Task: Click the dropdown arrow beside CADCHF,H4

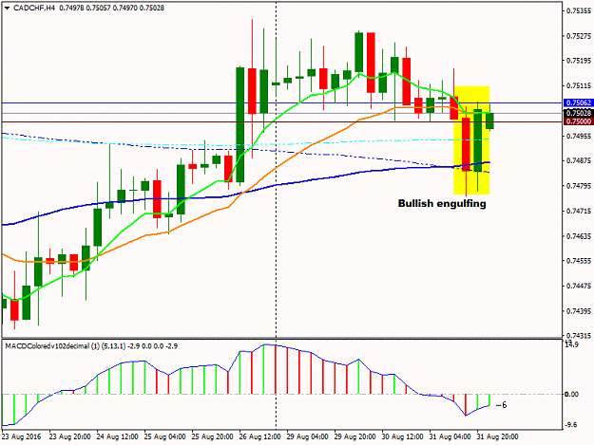Action: tap(7, 8)
